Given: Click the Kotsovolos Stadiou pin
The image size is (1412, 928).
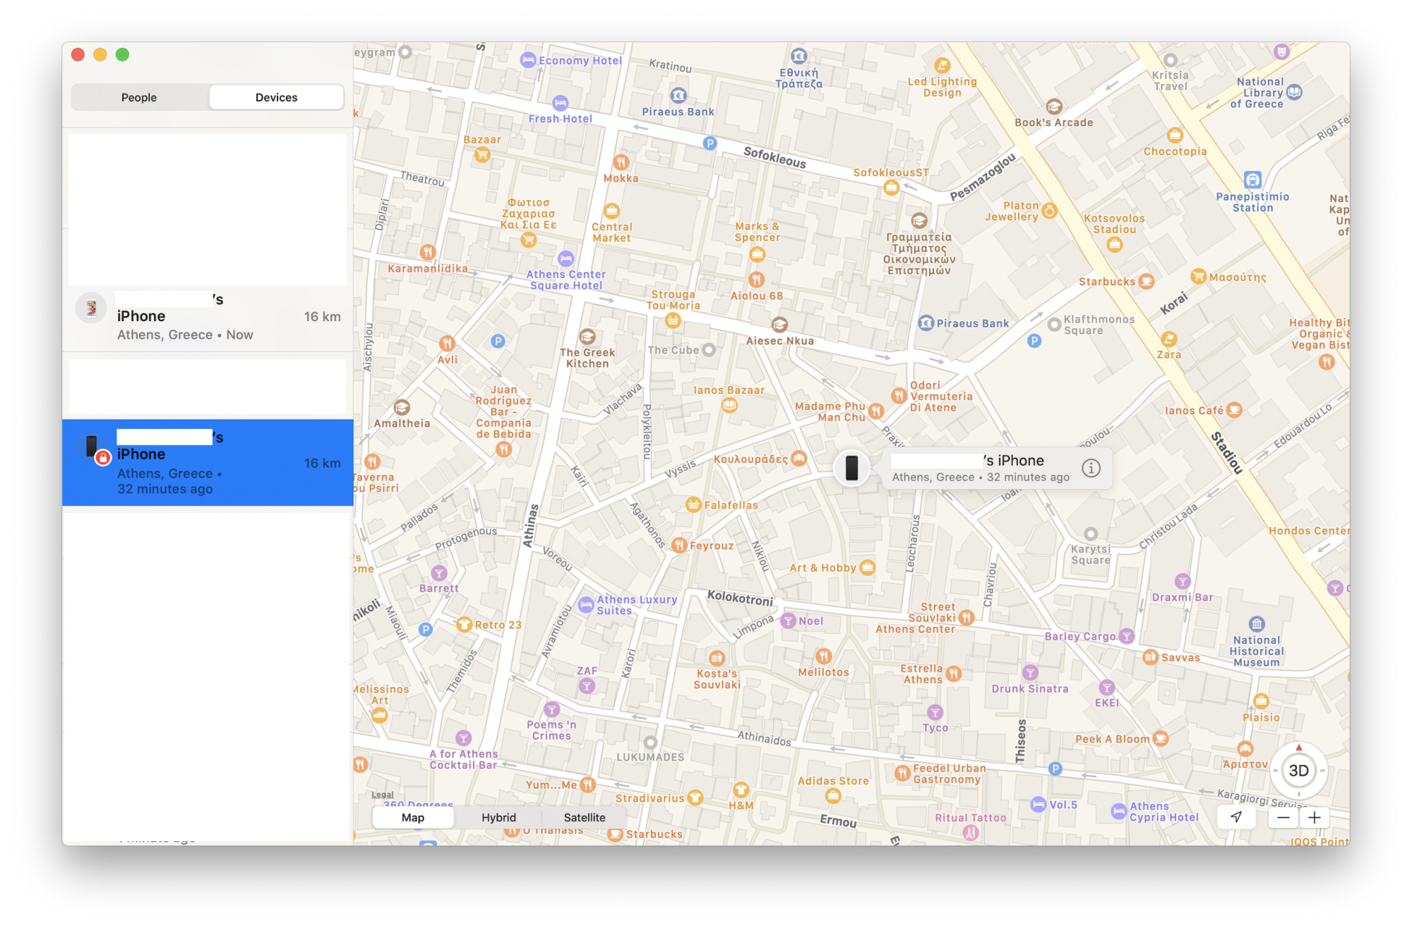Looking at the screenshot, I should [1114, 245].
